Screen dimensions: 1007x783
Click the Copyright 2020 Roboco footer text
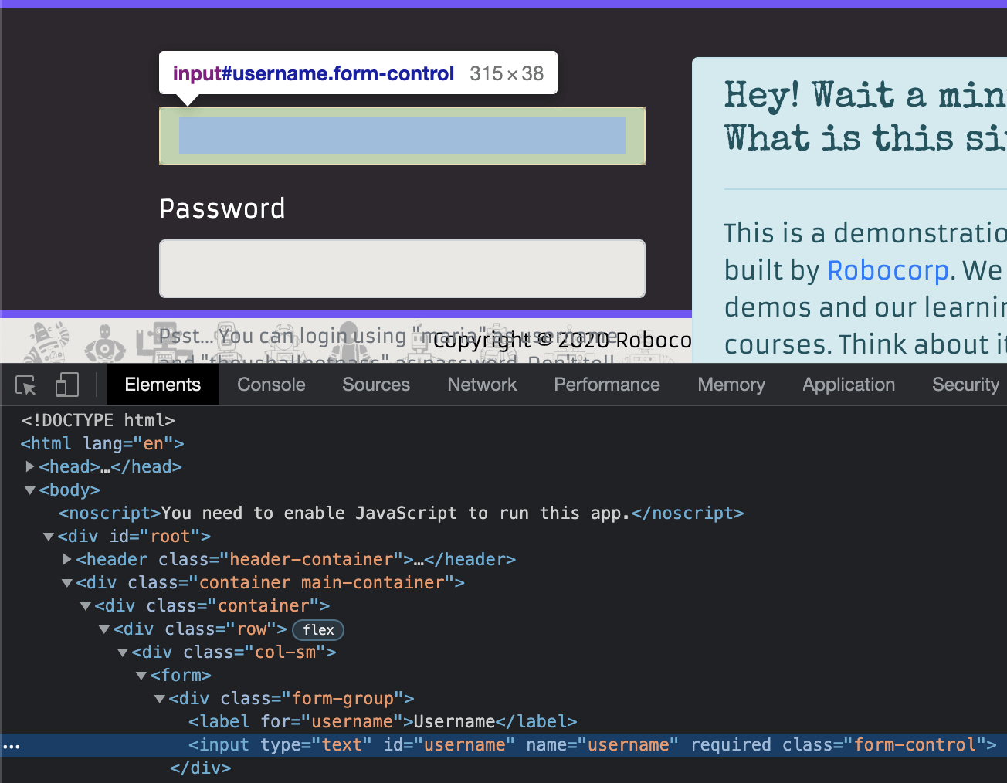tap(561, 341)
